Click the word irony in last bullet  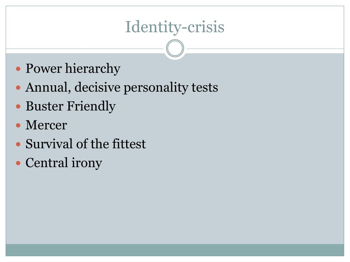pos(87,163)
